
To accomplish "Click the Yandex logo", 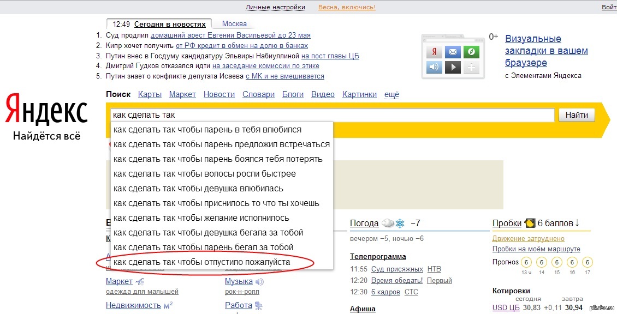I will pyautogui.click(x=46, y=109).
